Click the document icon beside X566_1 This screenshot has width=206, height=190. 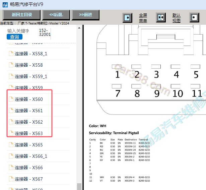point(11,156)
